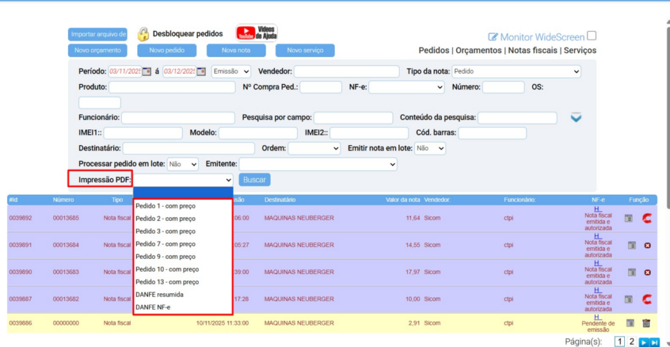Toggle the Monitor WideScreen checkbox
Viewport: 670px width, 347px height.
(591, 36)
